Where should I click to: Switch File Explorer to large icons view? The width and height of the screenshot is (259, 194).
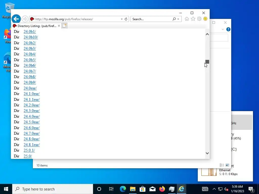[x=227, y=165]
